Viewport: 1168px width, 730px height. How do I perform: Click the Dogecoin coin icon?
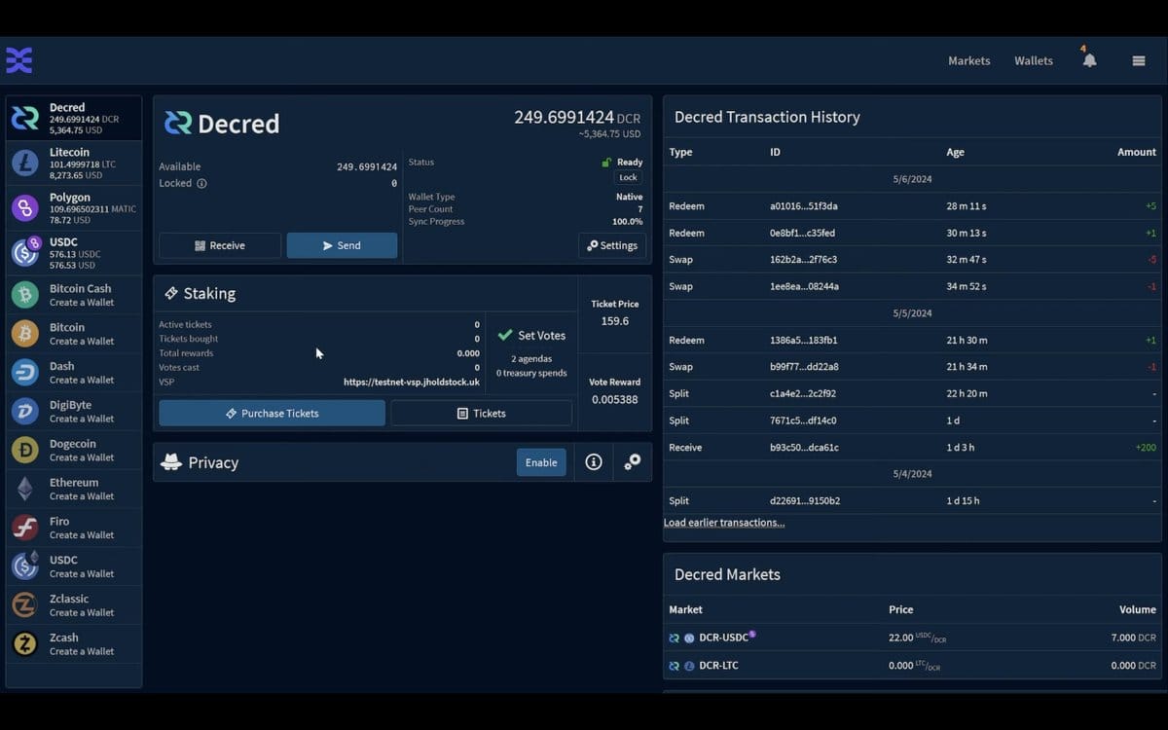[24, 450]
